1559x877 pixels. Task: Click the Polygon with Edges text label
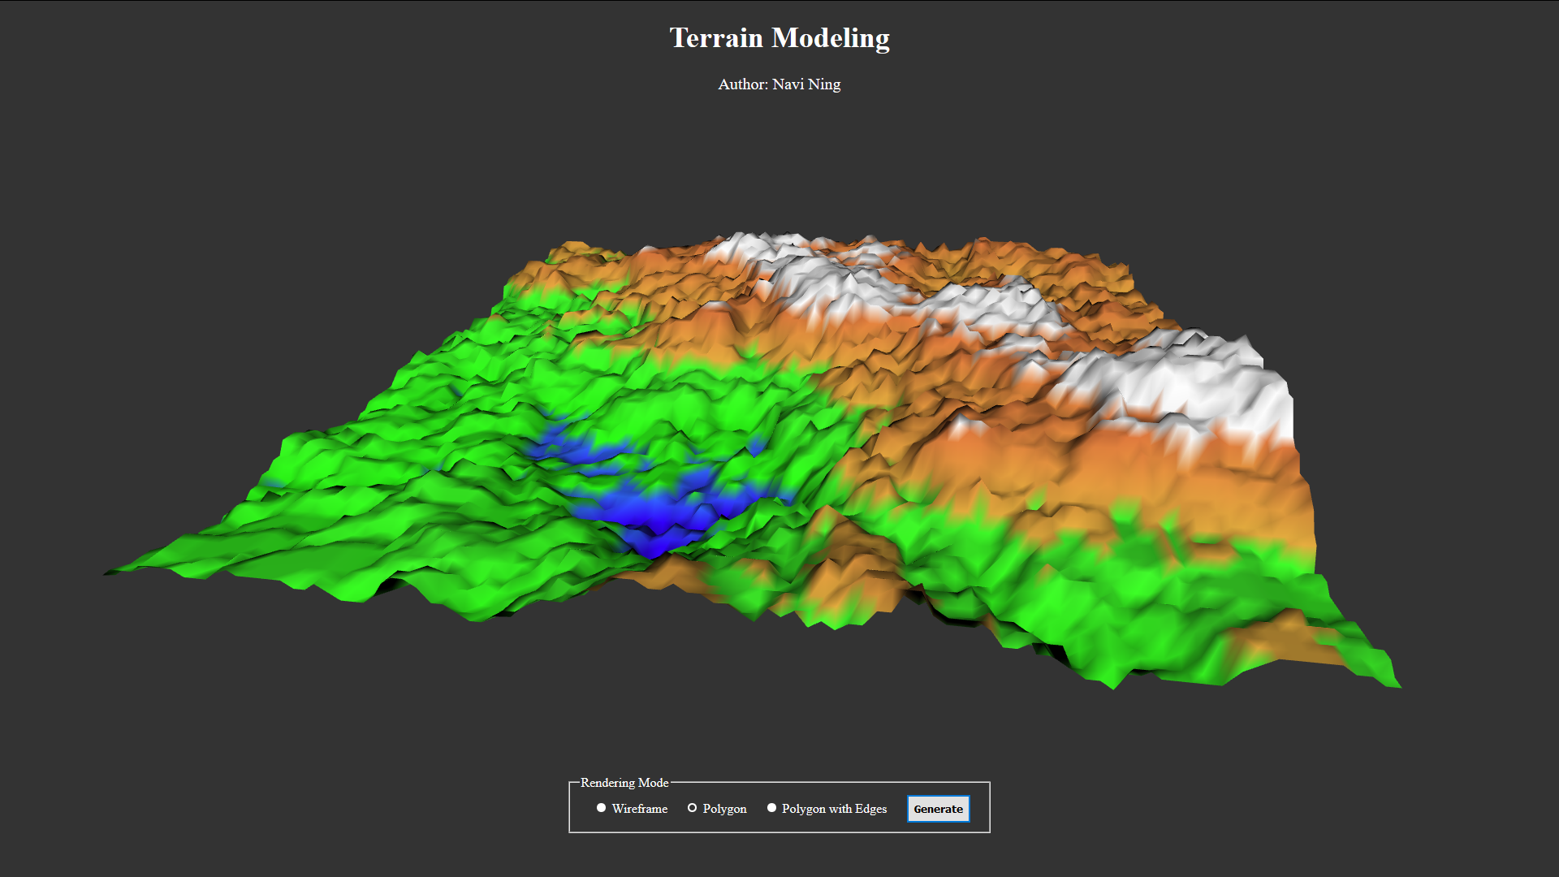point(834,809)
